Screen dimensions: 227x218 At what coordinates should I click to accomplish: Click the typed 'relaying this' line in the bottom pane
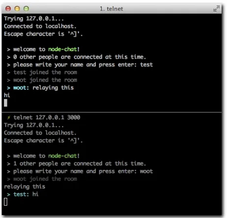[25, 187]
